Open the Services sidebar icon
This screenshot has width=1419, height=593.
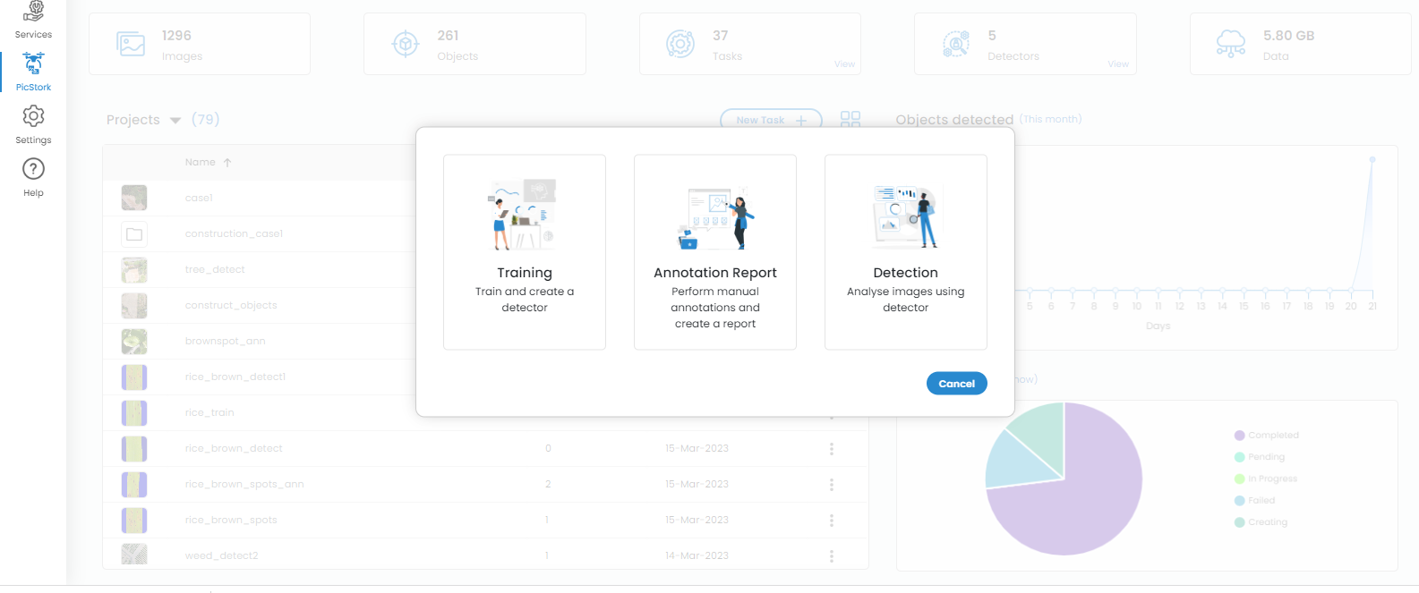33,13
